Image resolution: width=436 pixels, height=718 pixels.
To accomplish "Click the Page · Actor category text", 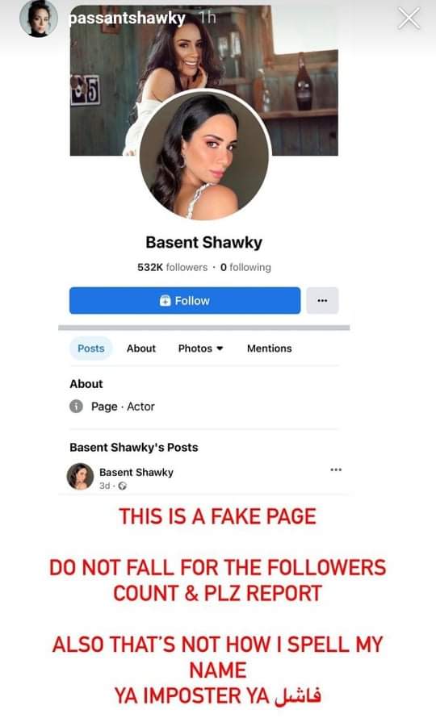I will (x=123, y=407).
